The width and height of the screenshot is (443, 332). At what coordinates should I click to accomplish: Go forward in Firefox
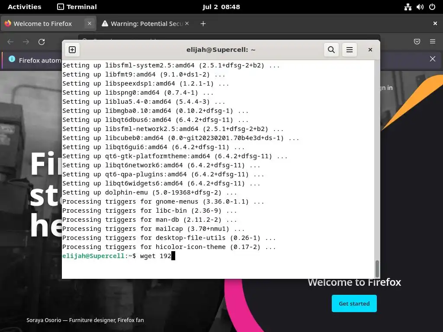click(x=26, y=42)
